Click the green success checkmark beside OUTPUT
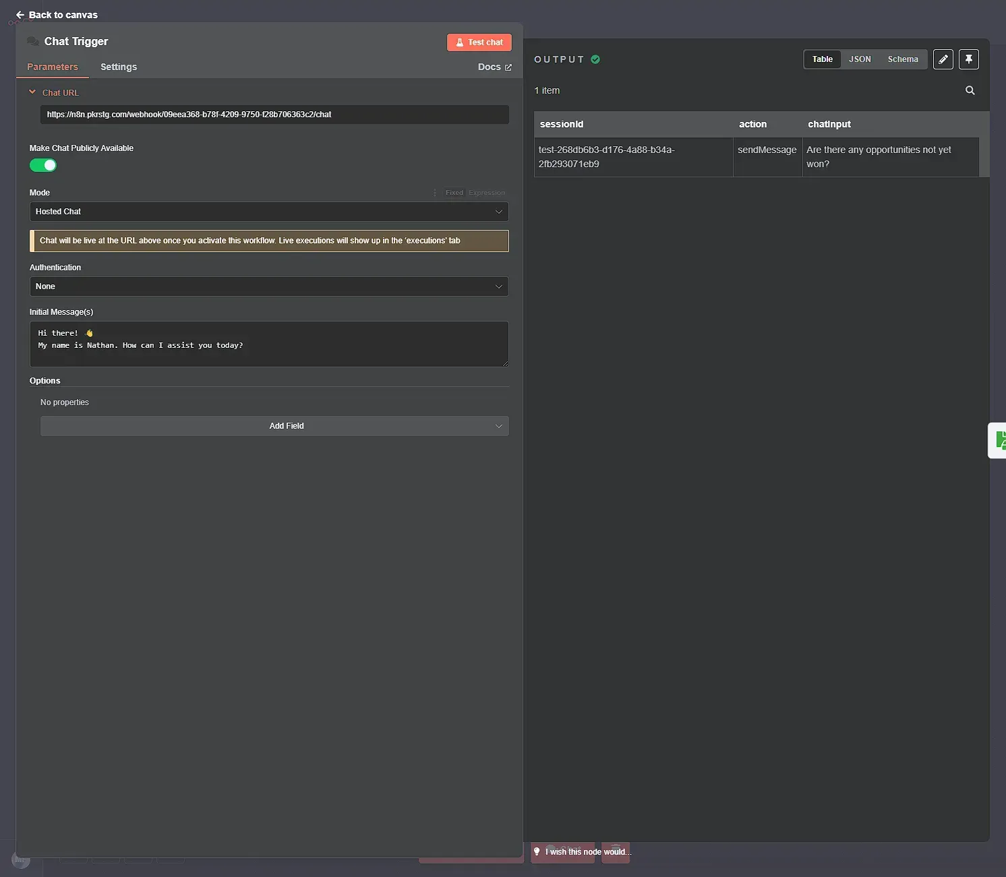 click(x=595, y=59)
